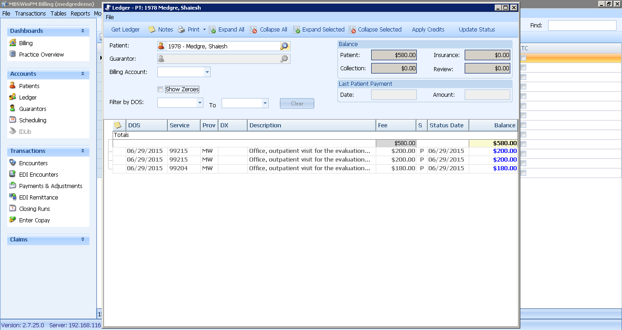Open the Ledger window File menu
The height and width of the screenshot is (330, 622).
[x=110, y=17]
